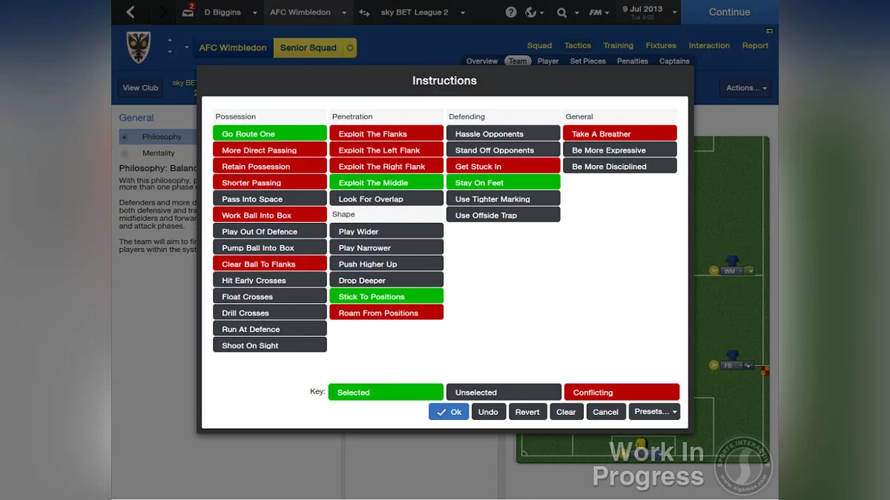Enable Play Out Of Defence
This screenshot has width=890, height=500.
click(270, 231)
